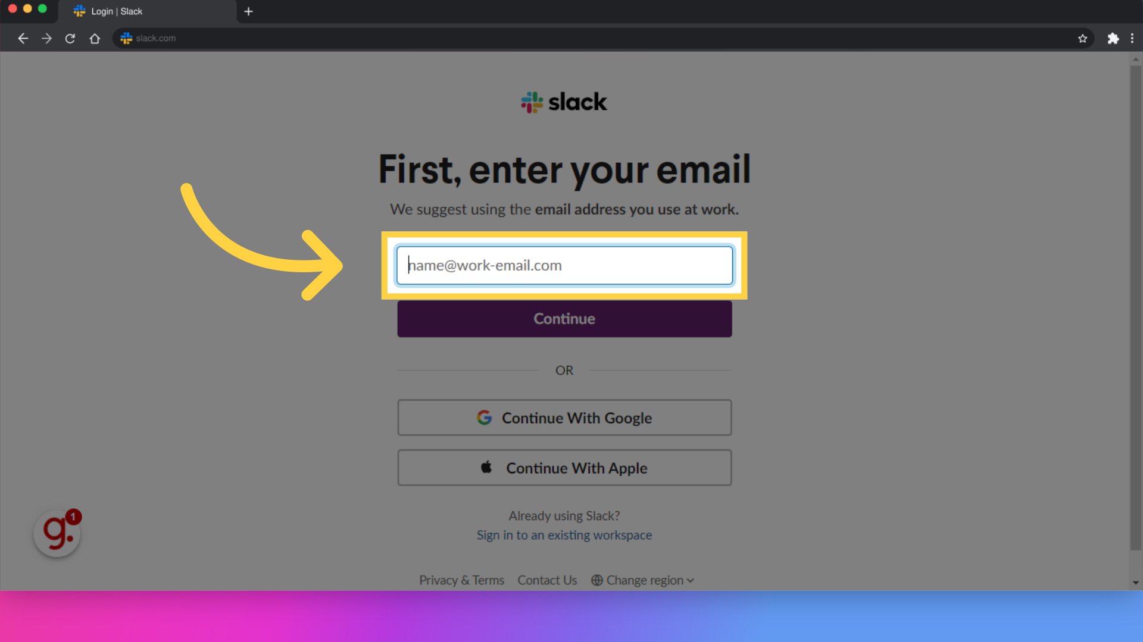The height and width of the screenshot is (642, 1143).
Task: Click 'Continue With Google' button
Action: click(564, 417)
